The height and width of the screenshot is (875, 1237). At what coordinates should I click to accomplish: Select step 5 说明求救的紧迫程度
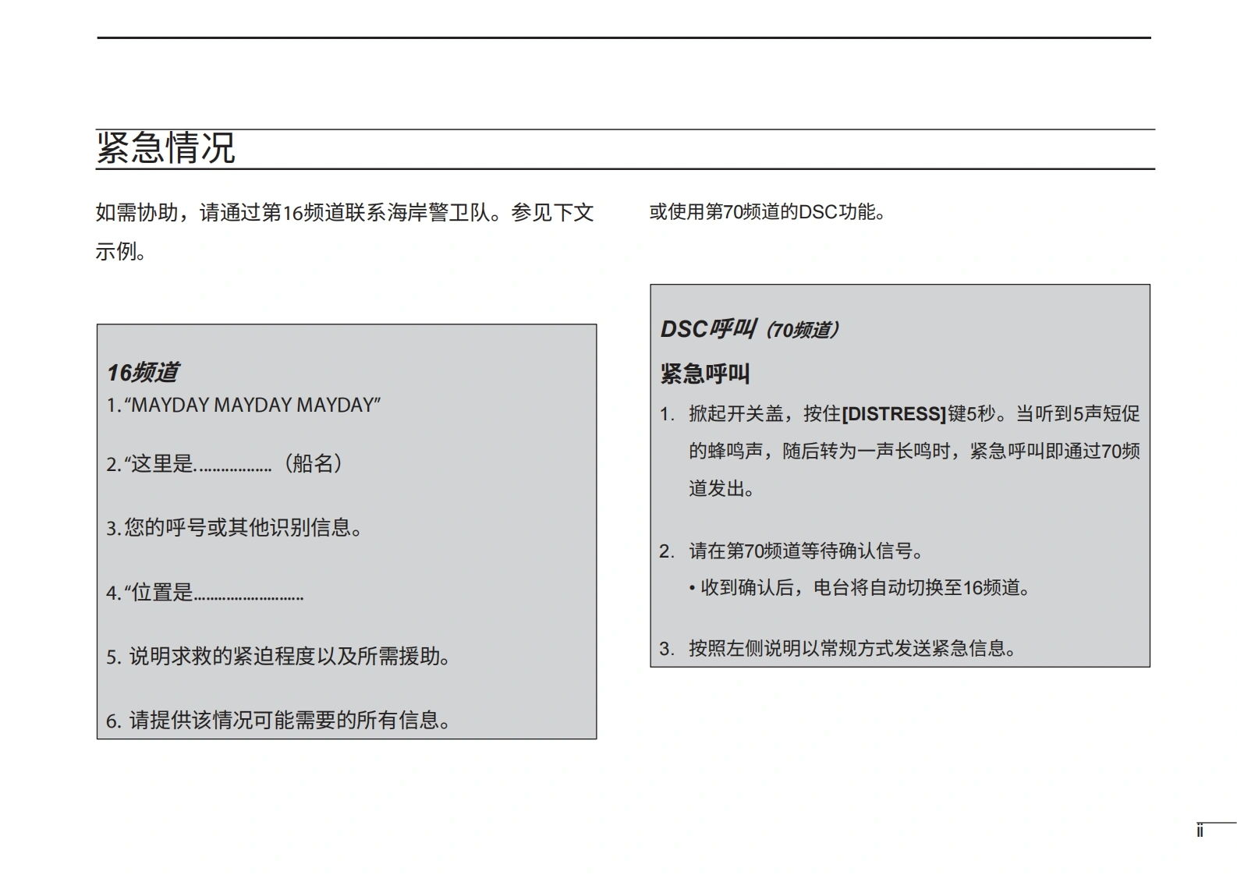(278, 657)
